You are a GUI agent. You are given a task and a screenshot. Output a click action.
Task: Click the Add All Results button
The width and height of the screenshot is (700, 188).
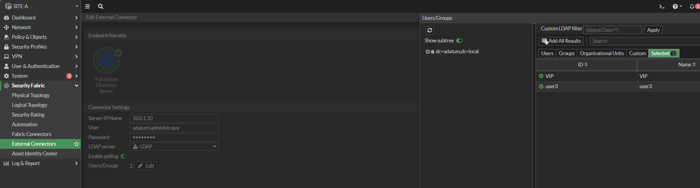[561, 41]
